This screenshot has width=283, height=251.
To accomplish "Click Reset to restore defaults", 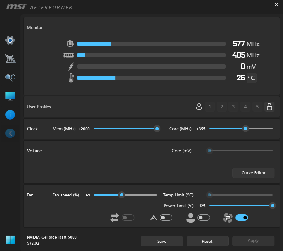I will pos(207,241).
